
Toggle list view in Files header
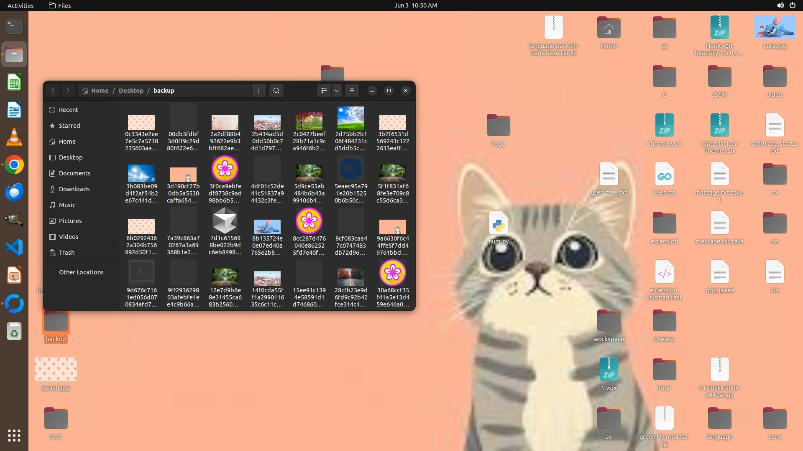[324, 91]
